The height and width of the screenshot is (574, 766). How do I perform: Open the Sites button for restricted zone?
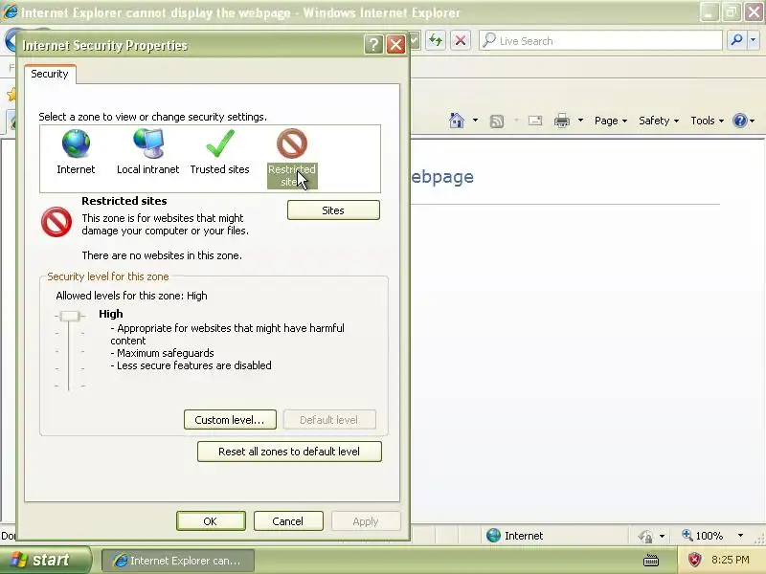click(333, 210)
